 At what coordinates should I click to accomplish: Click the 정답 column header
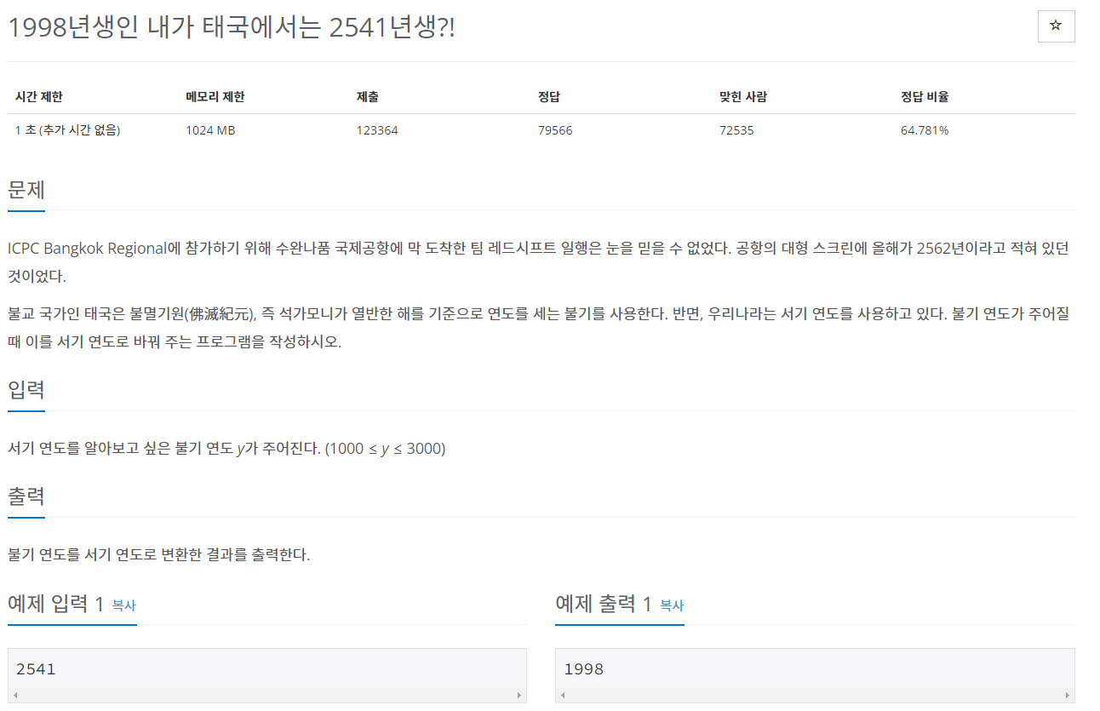pyautogui.click(x=550, y=96)
